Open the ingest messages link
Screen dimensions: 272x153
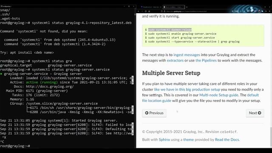click(x=187, y=55)
